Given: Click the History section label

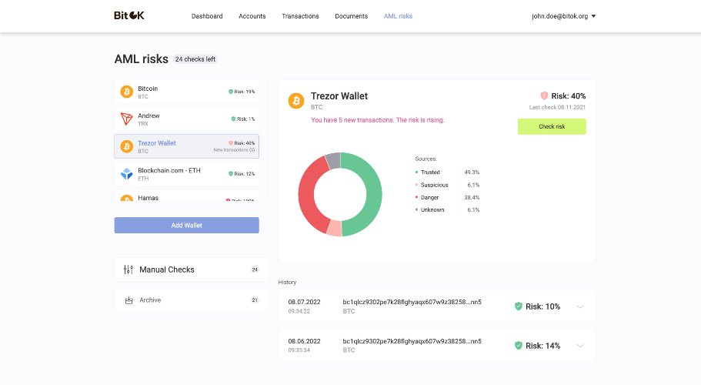Looking at the screenshot, I should point(287,282).
